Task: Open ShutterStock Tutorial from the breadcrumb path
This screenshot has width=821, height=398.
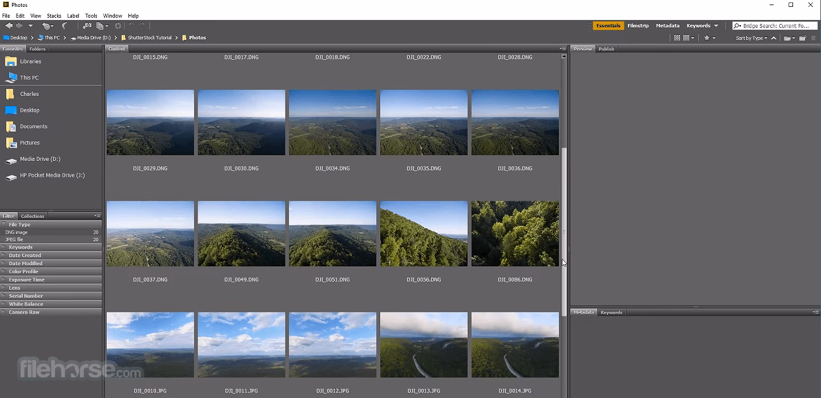Action: (150, 38)
